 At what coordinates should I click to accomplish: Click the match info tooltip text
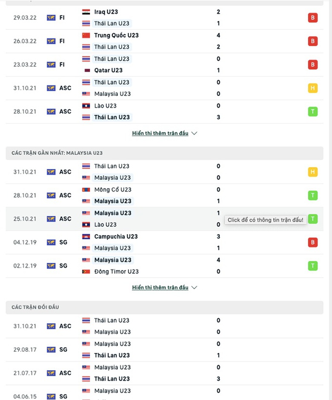click(x=265, y=220)
